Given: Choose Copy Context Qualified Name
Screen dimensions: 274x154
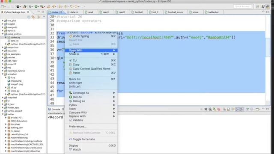Looking at the screenshot, I should [x=91, y=68].
